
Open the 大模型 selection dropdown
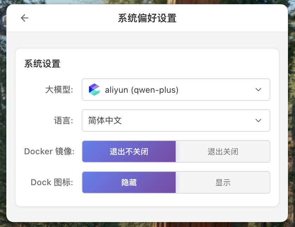[176, 90]
